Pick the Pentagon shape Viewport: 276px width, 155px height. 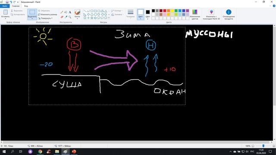click(92, 14)
